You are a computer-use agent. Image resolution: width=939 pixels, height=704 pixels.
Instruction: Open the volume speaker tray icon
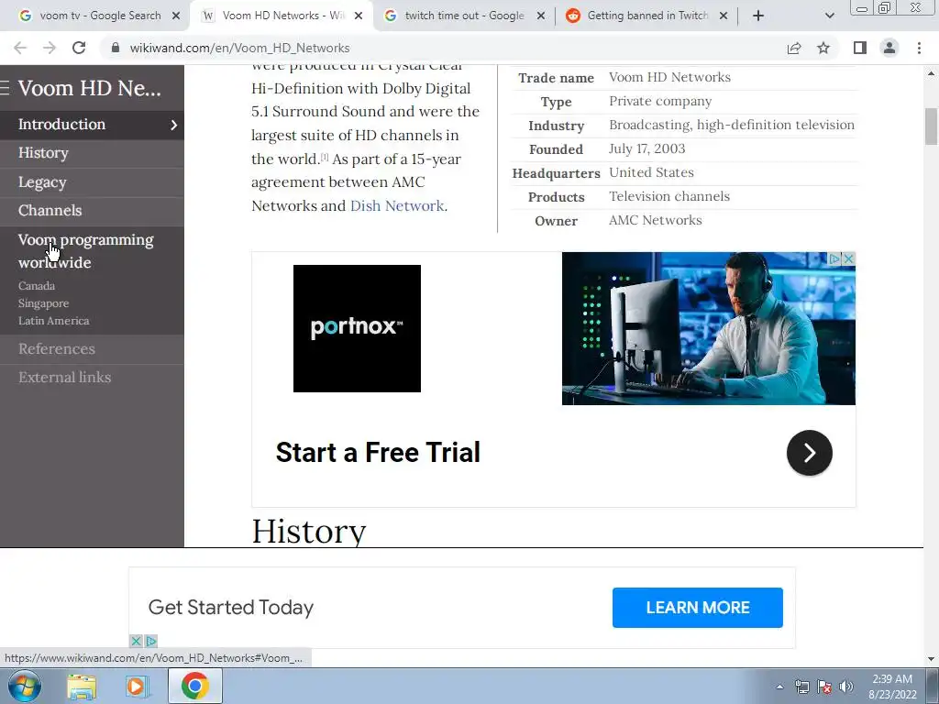click(x=846, y=687)
